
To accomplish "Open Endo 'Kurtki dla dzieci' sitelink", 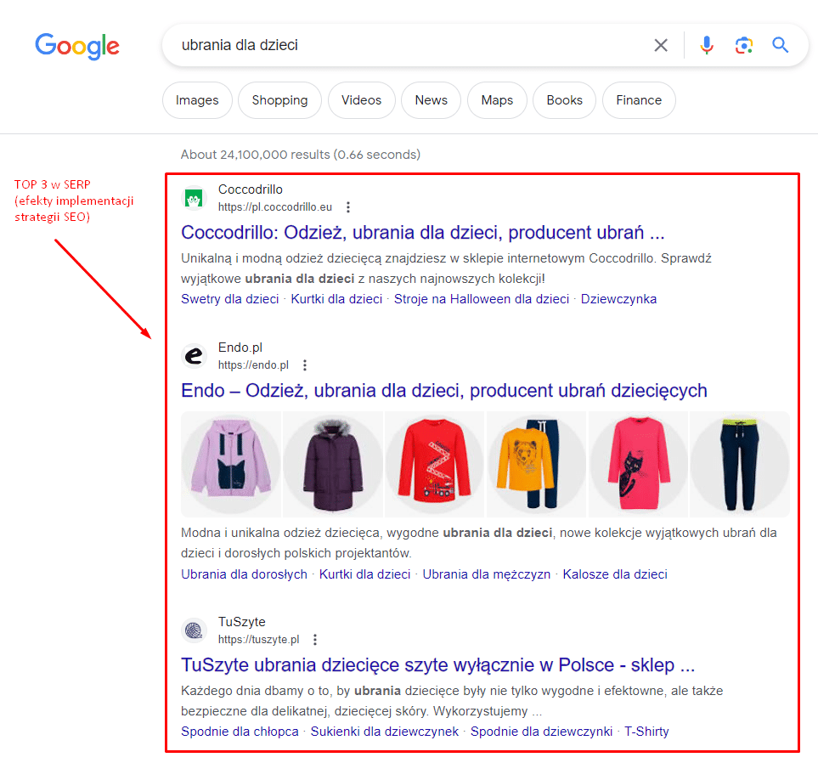I will click(x=364, y=574).
